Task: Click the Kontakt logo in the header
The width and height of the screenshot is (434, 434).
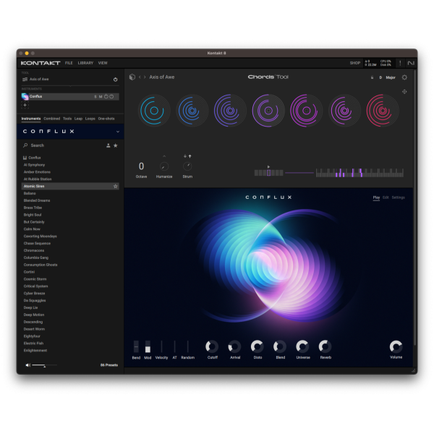Action: coord(41,63)
